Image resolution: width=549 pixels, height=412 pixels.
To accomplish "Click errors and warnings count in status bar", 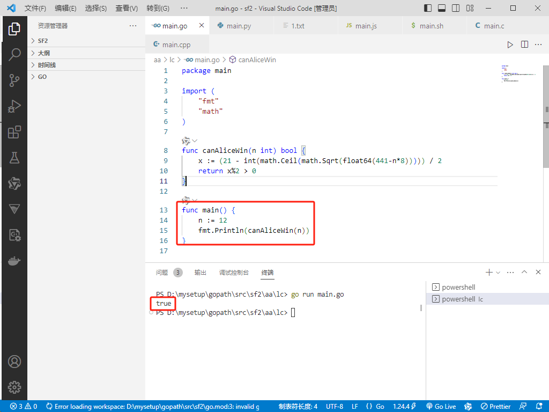I will [24, 407].
